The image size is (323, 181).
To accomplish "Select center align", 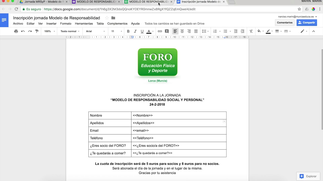I will coord(182,31).
